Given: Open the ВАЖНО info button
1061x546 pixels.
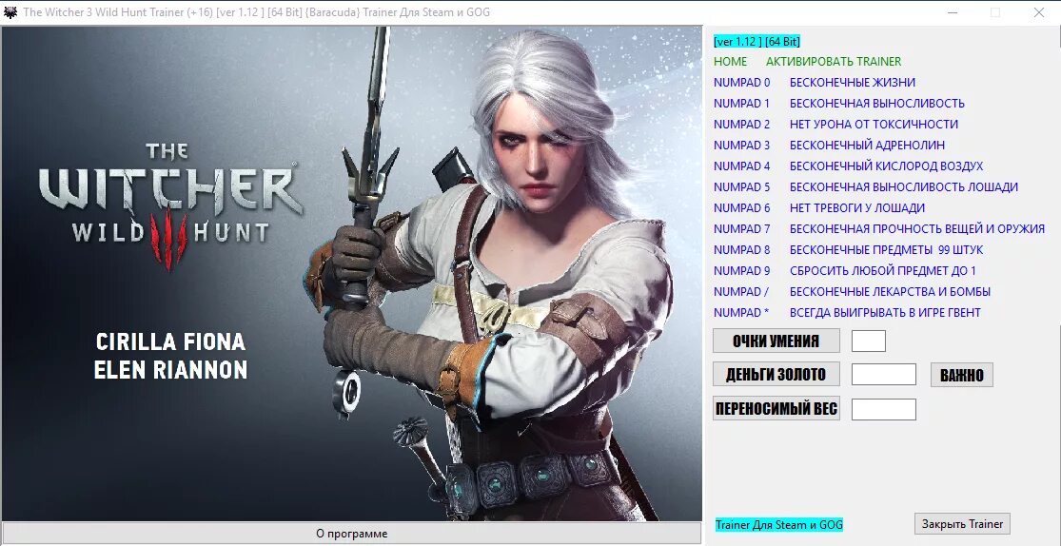Looking at the screenshot, I should tap(961, 375).
